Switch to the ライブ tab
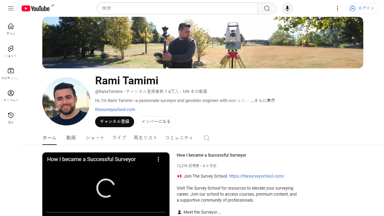 tap(119, 138)
